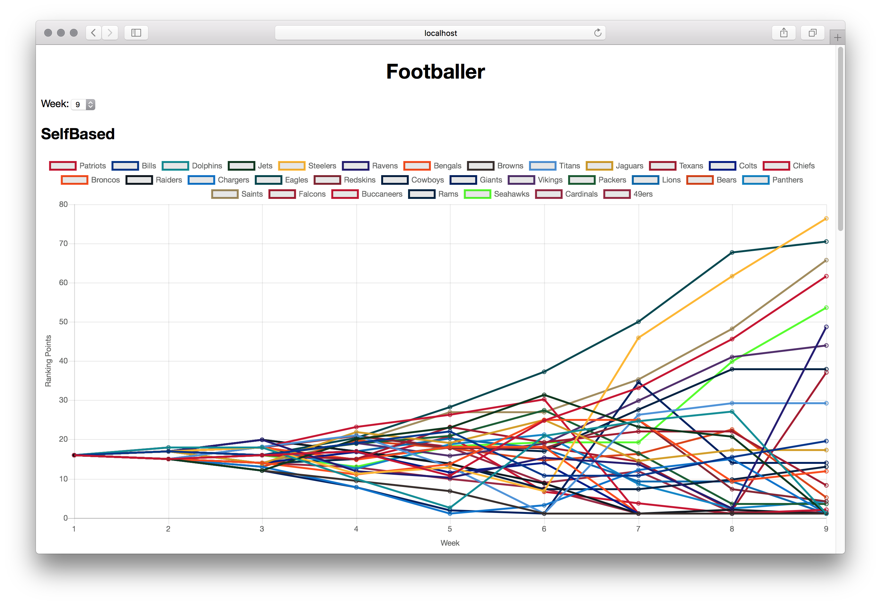Viewport: 881px width, 605px height.
Task: Click the page vertical scrollbar
Action: coord(840,138)
